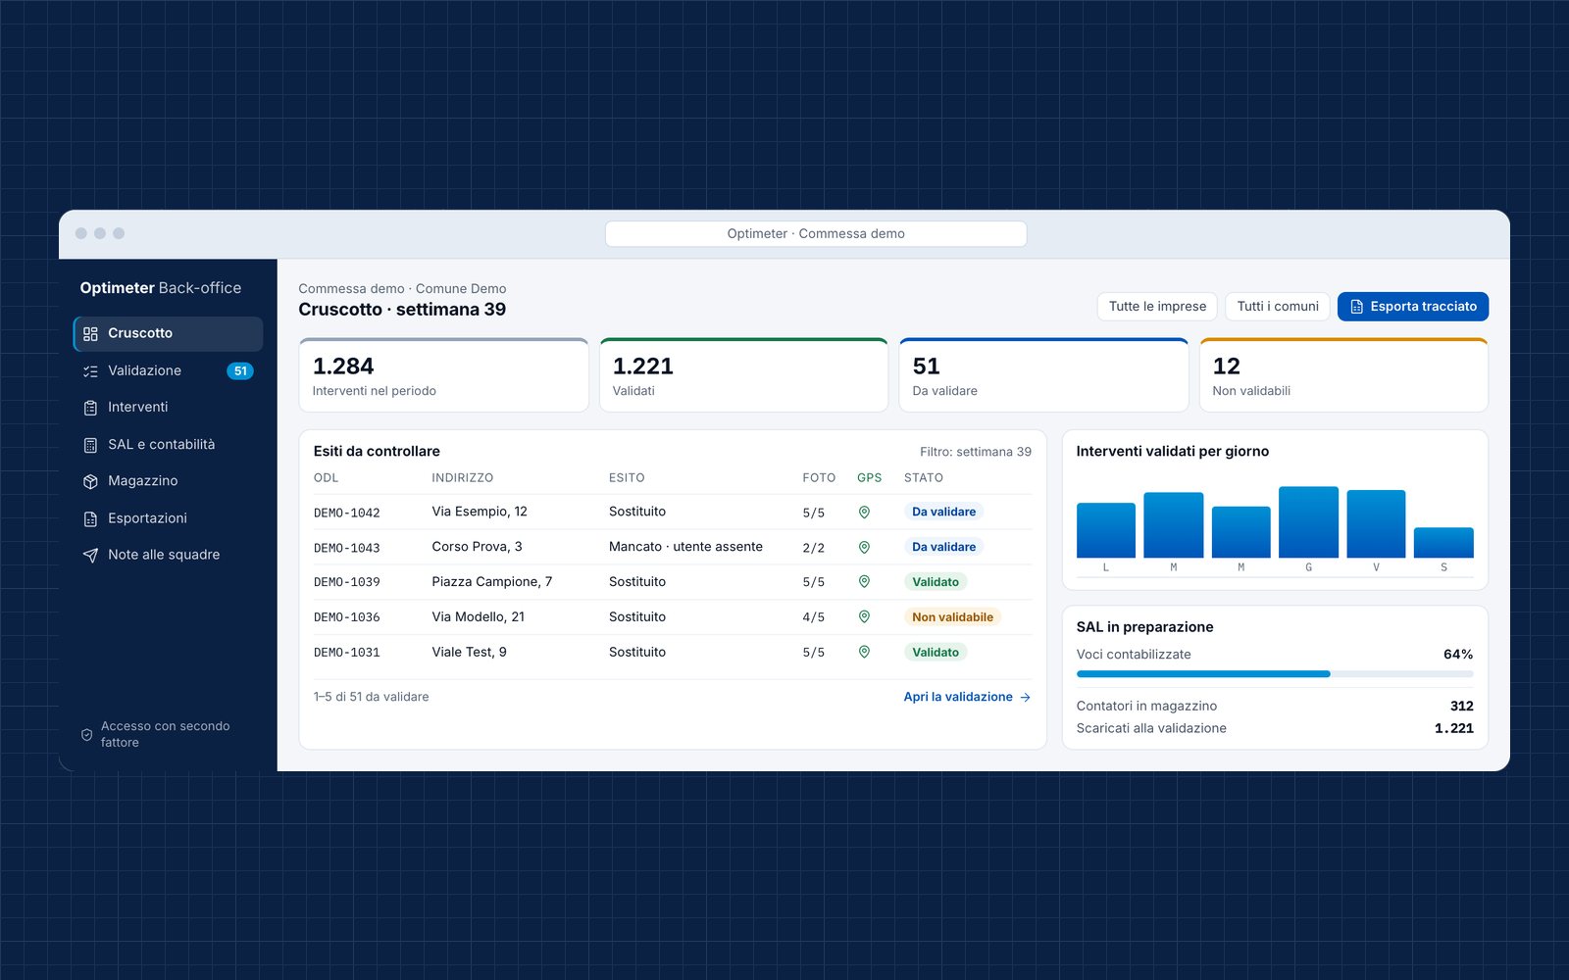This screenshot has width=1569, height=980.
Task: Click the GPS pin for DEMO-1039
Action: [864, 582]
